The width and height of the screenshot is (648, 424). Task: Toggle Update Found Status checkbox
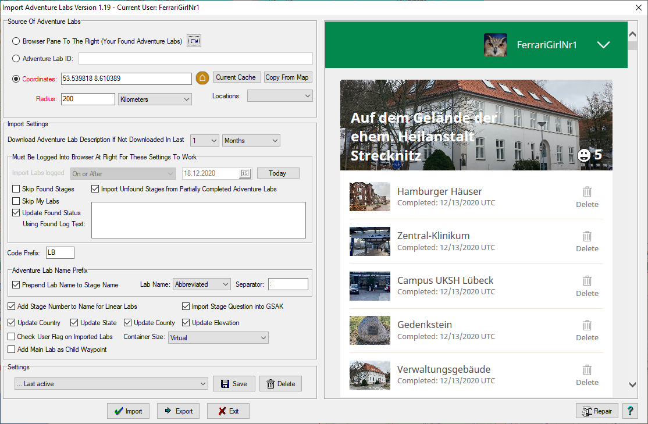[16, 212]
